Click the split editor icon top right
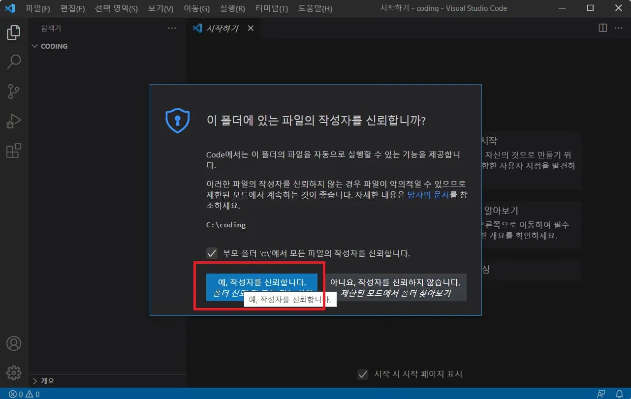 coord(602,28)
